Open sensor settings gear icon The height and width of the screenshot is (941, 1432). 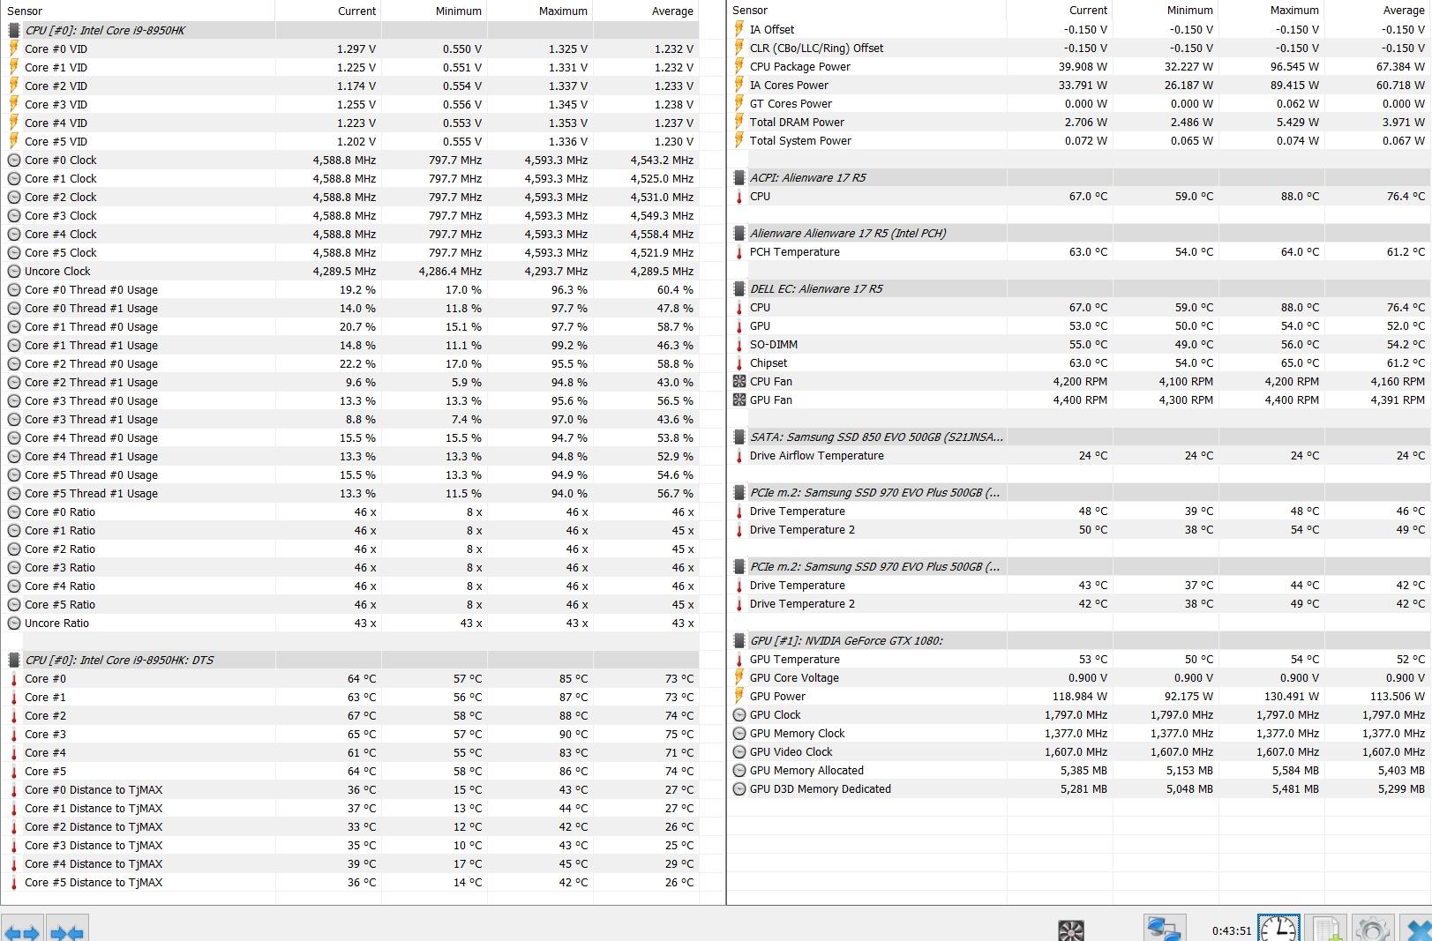click(1372, 930)
